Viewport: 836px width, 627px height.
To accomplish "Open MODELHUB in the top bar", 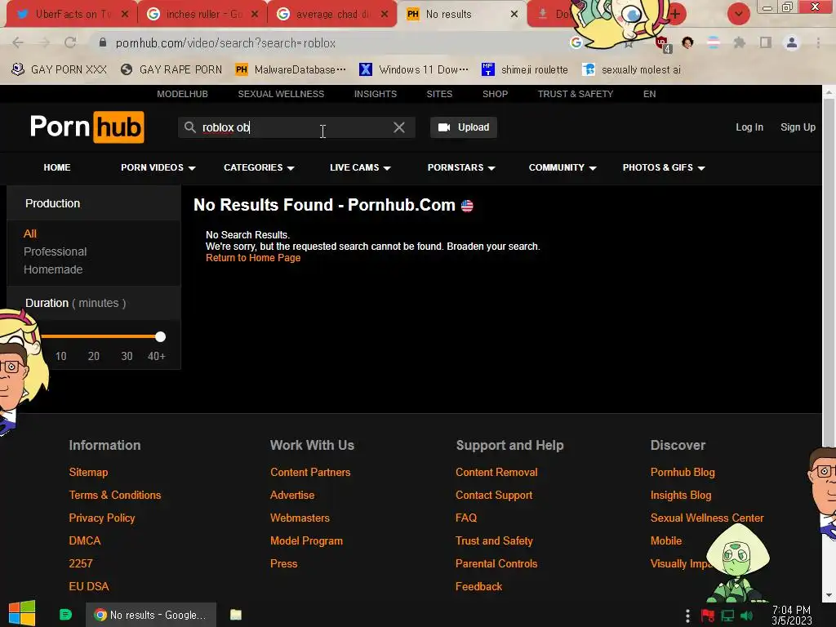I will pos(182,94).
